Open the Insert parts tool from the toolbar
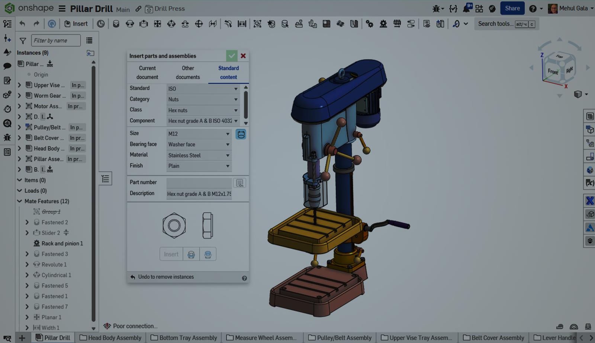 pyautogui.click(x=76, y=23)
